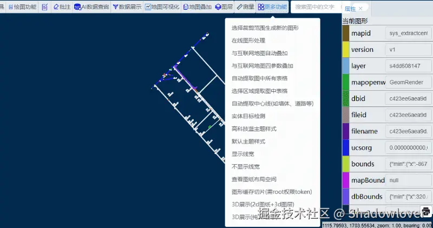Screen dimensions: 433x228
Task: Open 地图可视化 in the toolbar
Action: pyautogui.click(x=162, y=7)
